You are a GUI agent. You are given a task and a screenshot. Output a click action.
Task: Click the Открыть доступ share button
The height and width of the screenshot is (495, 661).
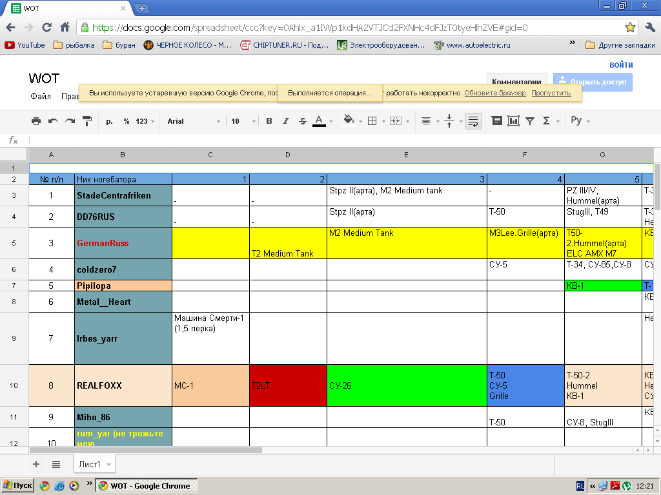[593, 82]
